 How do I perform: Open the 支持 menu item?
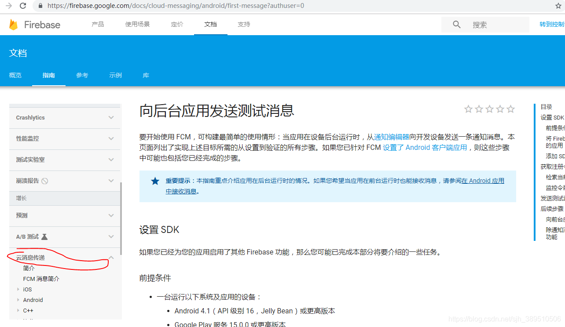244,24
